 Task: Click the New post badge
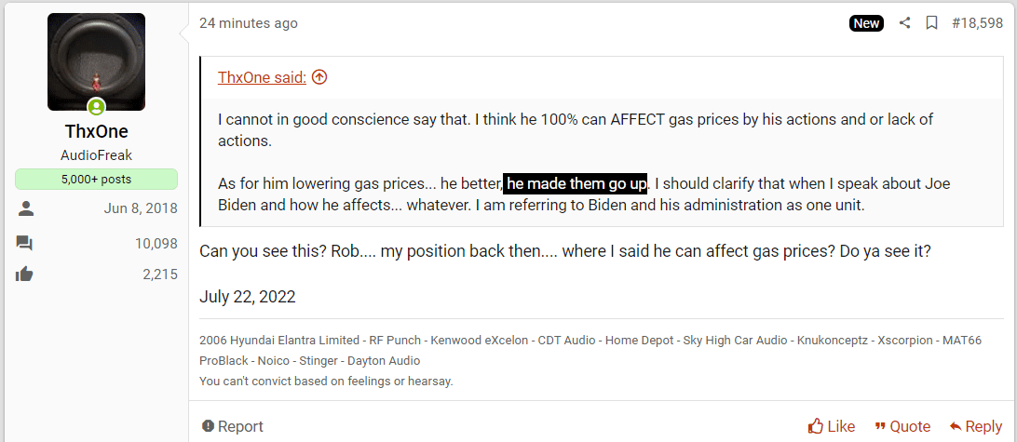(866, 23)
